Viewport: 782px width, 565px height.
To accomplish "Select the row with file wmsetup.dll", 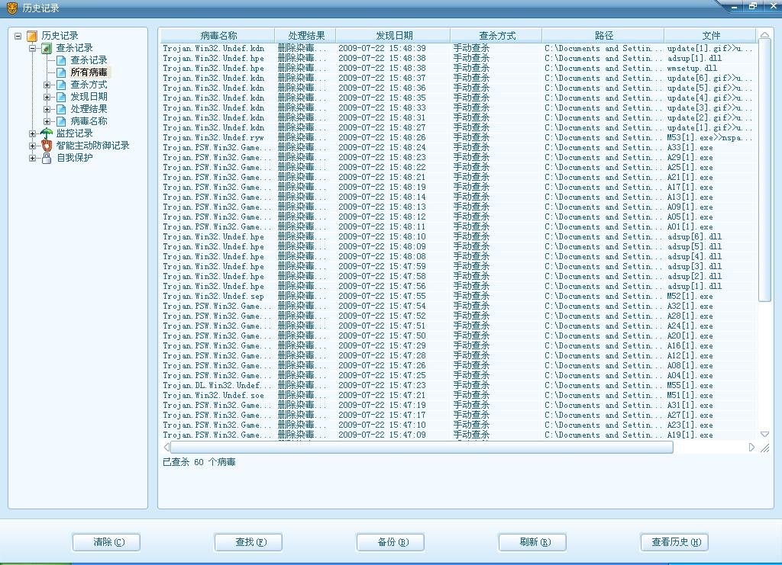I will pos(458,68).
